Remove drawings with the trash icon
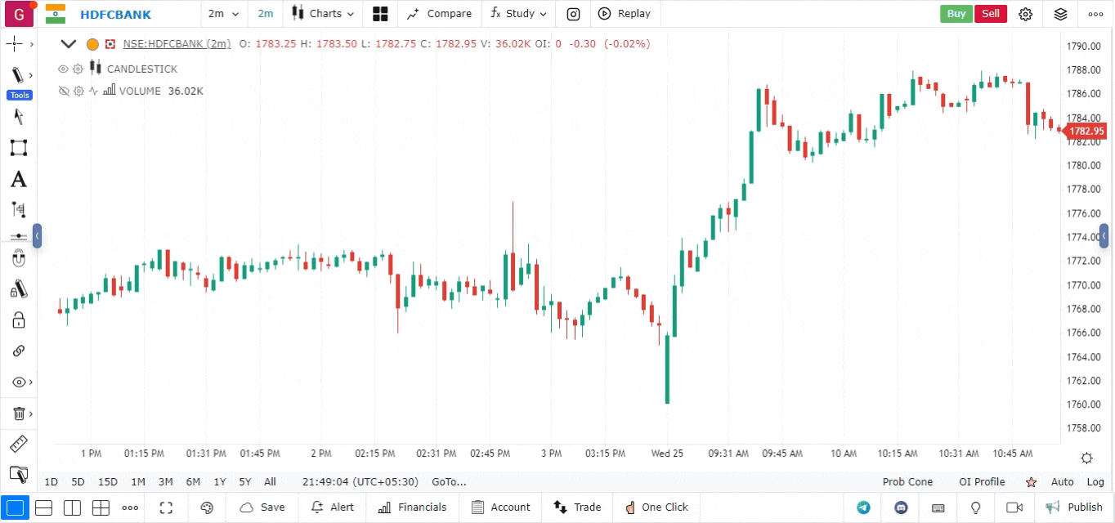 point(20,413)
